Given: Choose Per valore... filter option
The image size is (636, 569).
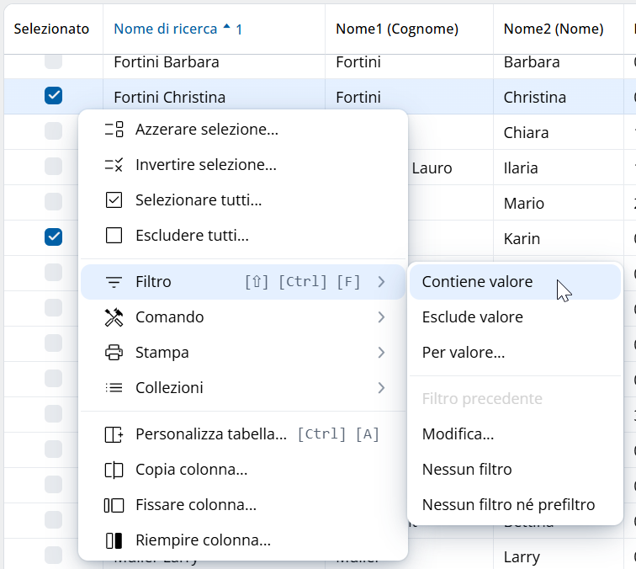Looking at the screenshot, I should (x=515, y=353).
